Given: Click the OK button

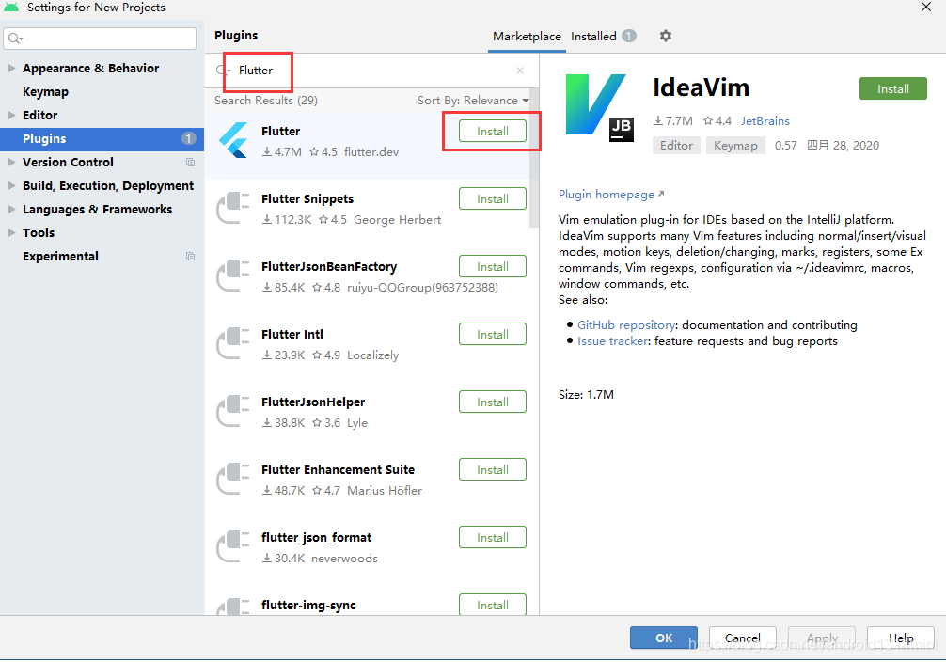Looking at the screenshot, I should (x=664, y=638).
